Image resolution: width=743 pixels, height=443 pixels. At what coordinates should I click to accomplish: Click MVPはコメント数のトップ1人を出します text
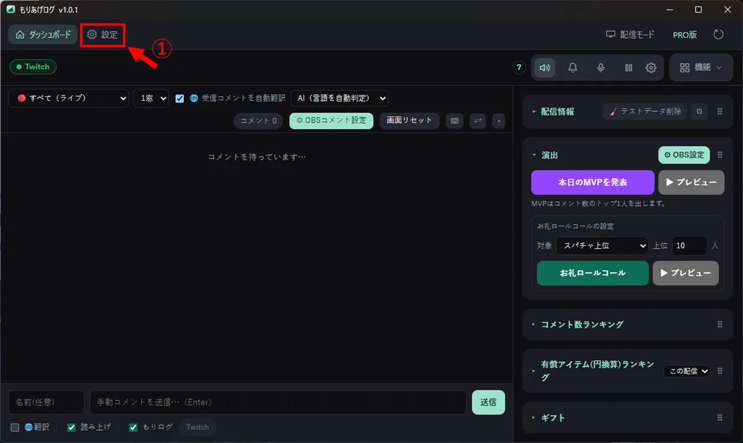click(x=598, y=204)
